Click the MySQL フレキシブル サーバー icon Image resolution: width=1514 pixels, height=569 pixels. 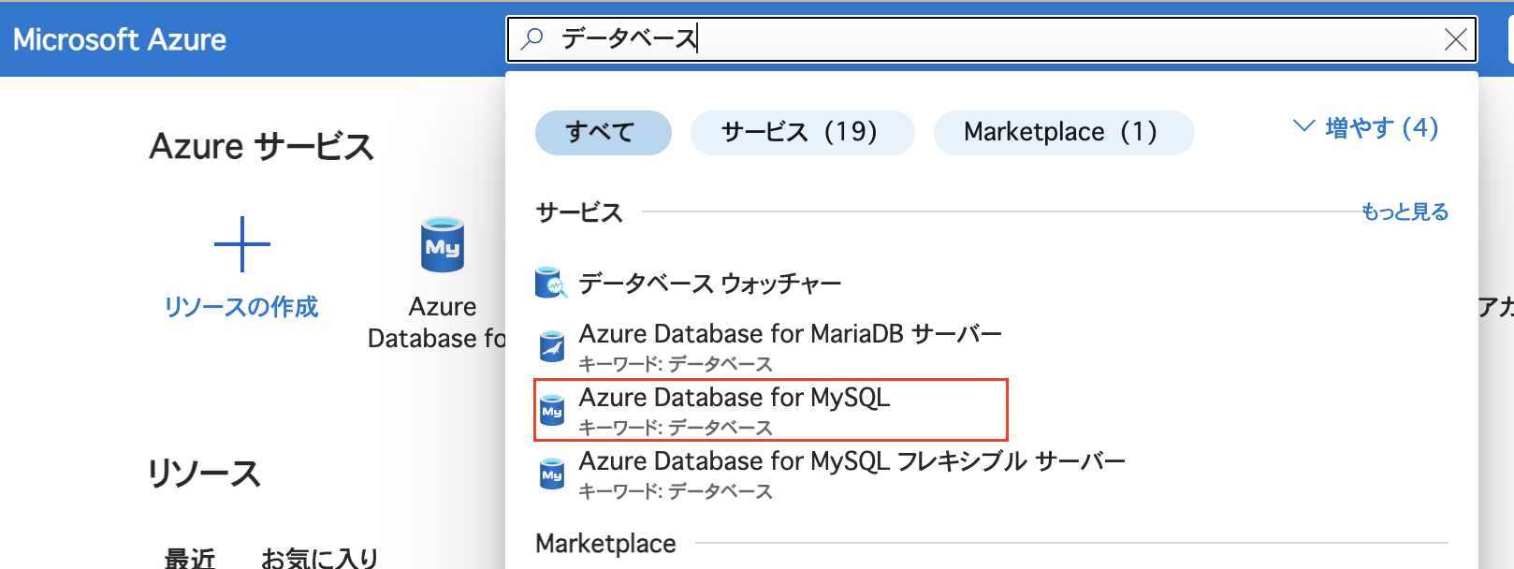click(x=552, y=474)
